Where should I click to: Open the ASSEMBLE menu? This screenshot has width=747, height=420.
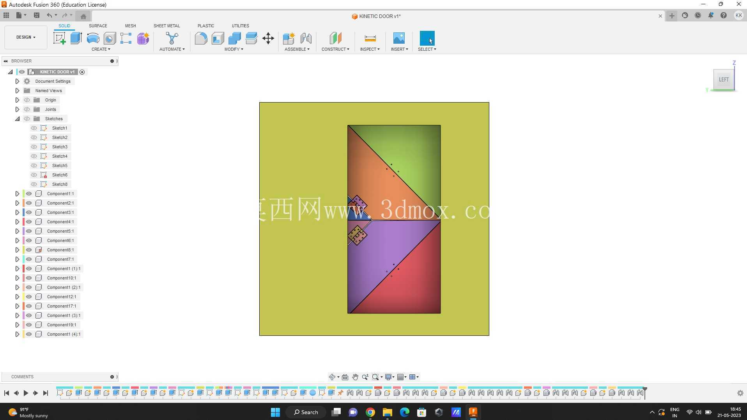pyautogui.click(x=297, y=49)
